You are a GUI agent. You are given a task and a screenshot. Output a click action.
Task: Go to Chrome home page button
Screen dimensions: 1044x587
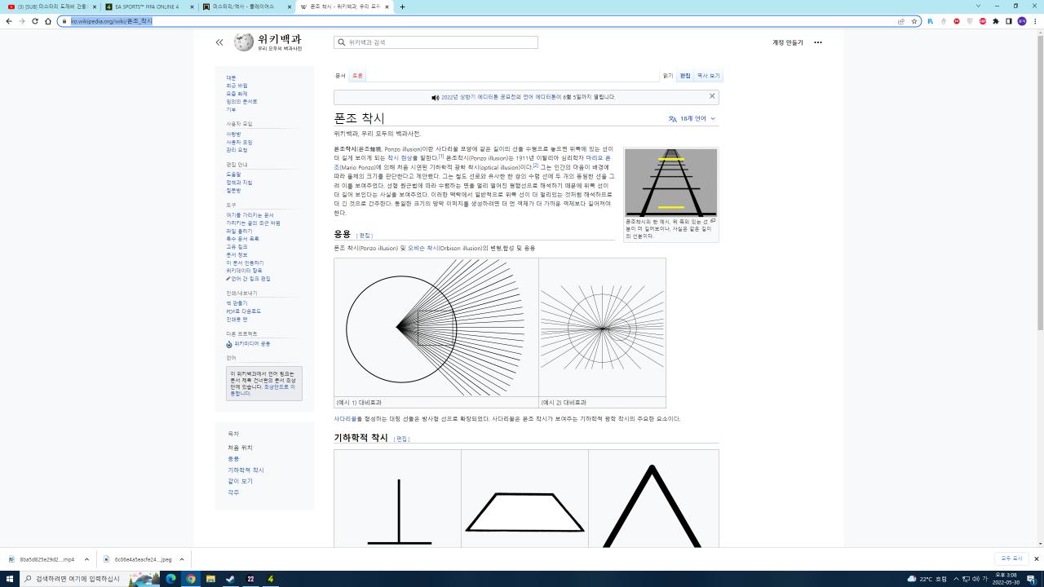point(48,21)
